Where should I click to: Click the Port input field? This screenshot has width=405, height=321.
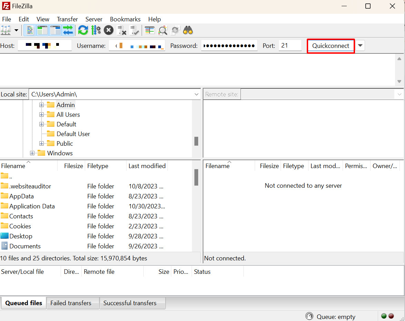click(x=290, y=46)
